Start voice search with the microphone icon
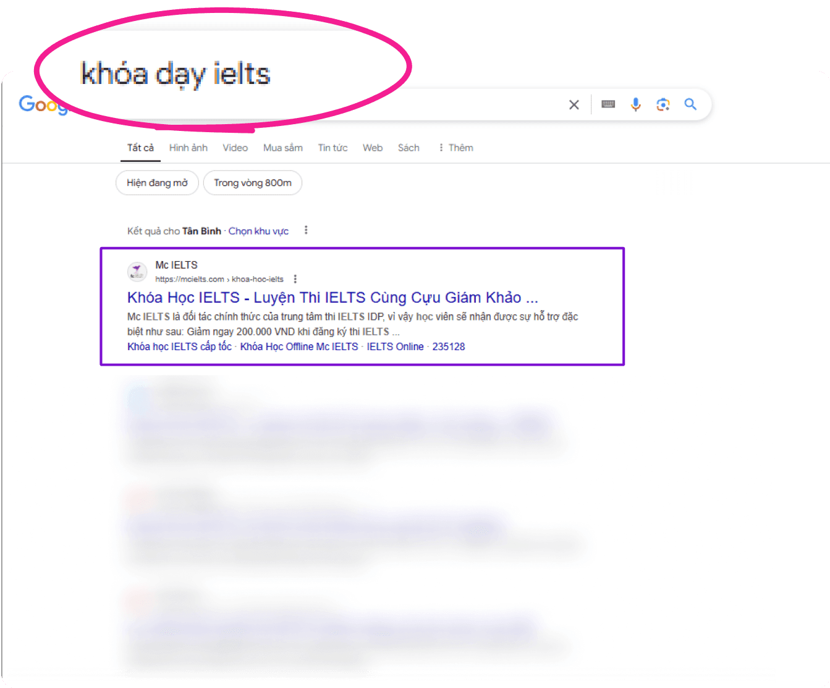The height and width of the screenshot is (688, 830). click(635, 104)
